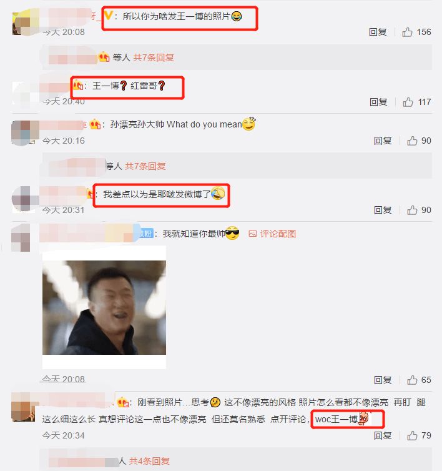This screenshot has width=442, height=471.
Task: Click the yellow V verified badge
Action: pyautogui.click(x=108, y=15)
